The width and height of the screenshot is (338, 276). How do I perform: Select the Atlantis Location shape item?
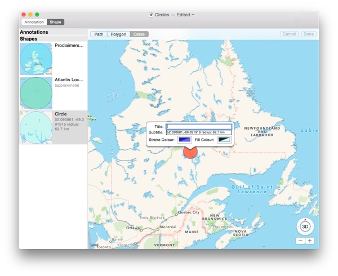[x=53, y=93]
